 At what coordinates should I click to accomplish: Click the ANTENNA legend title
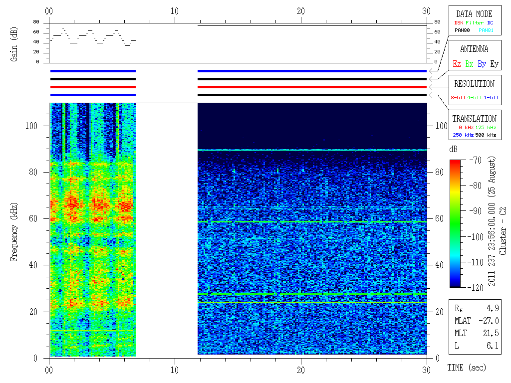pos(474,49)
